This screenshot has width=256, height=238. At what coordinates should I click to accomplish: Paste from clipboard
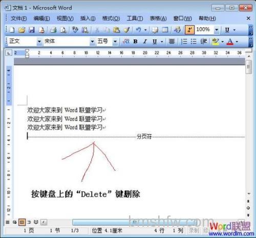point(117,30)
